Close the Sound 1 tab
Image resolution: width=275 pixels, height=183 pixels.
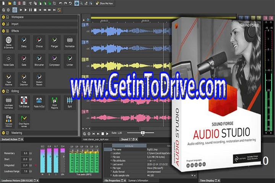coord(136,140)
